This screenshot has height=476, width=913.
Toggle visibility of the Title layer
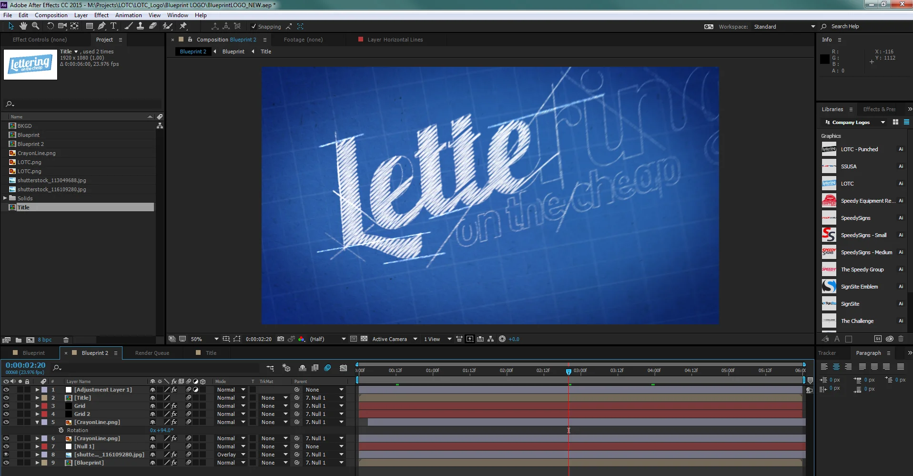(6, 398)
